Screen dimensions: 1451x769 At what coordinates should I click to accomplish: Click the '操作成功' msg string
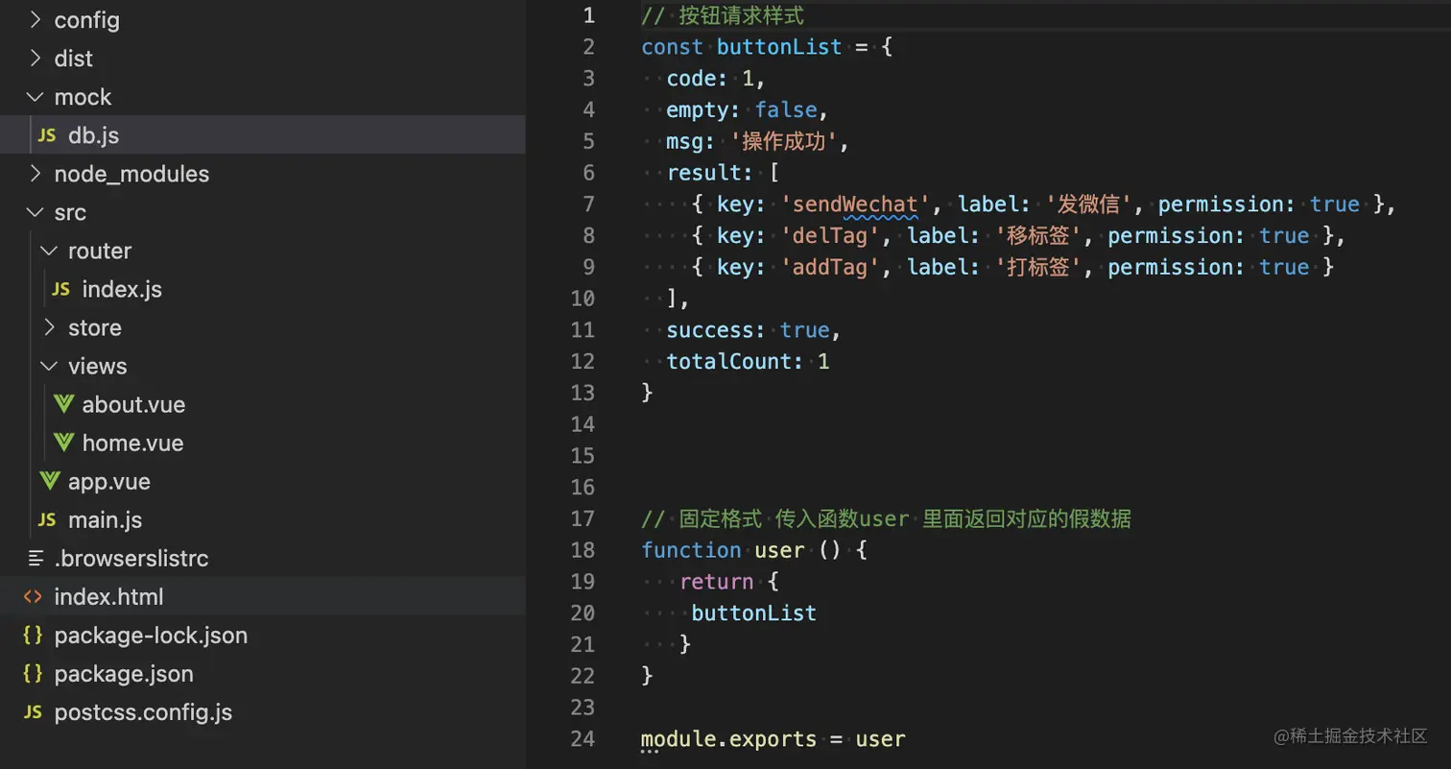point(786,142)
